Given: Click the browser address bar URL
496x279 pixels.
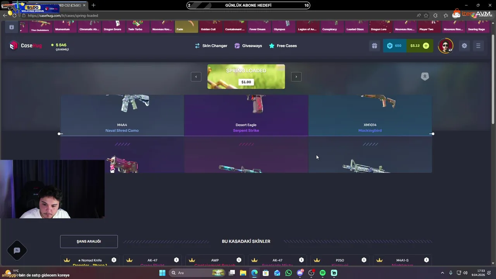Looking at the screenshot, I should (63, 15).
